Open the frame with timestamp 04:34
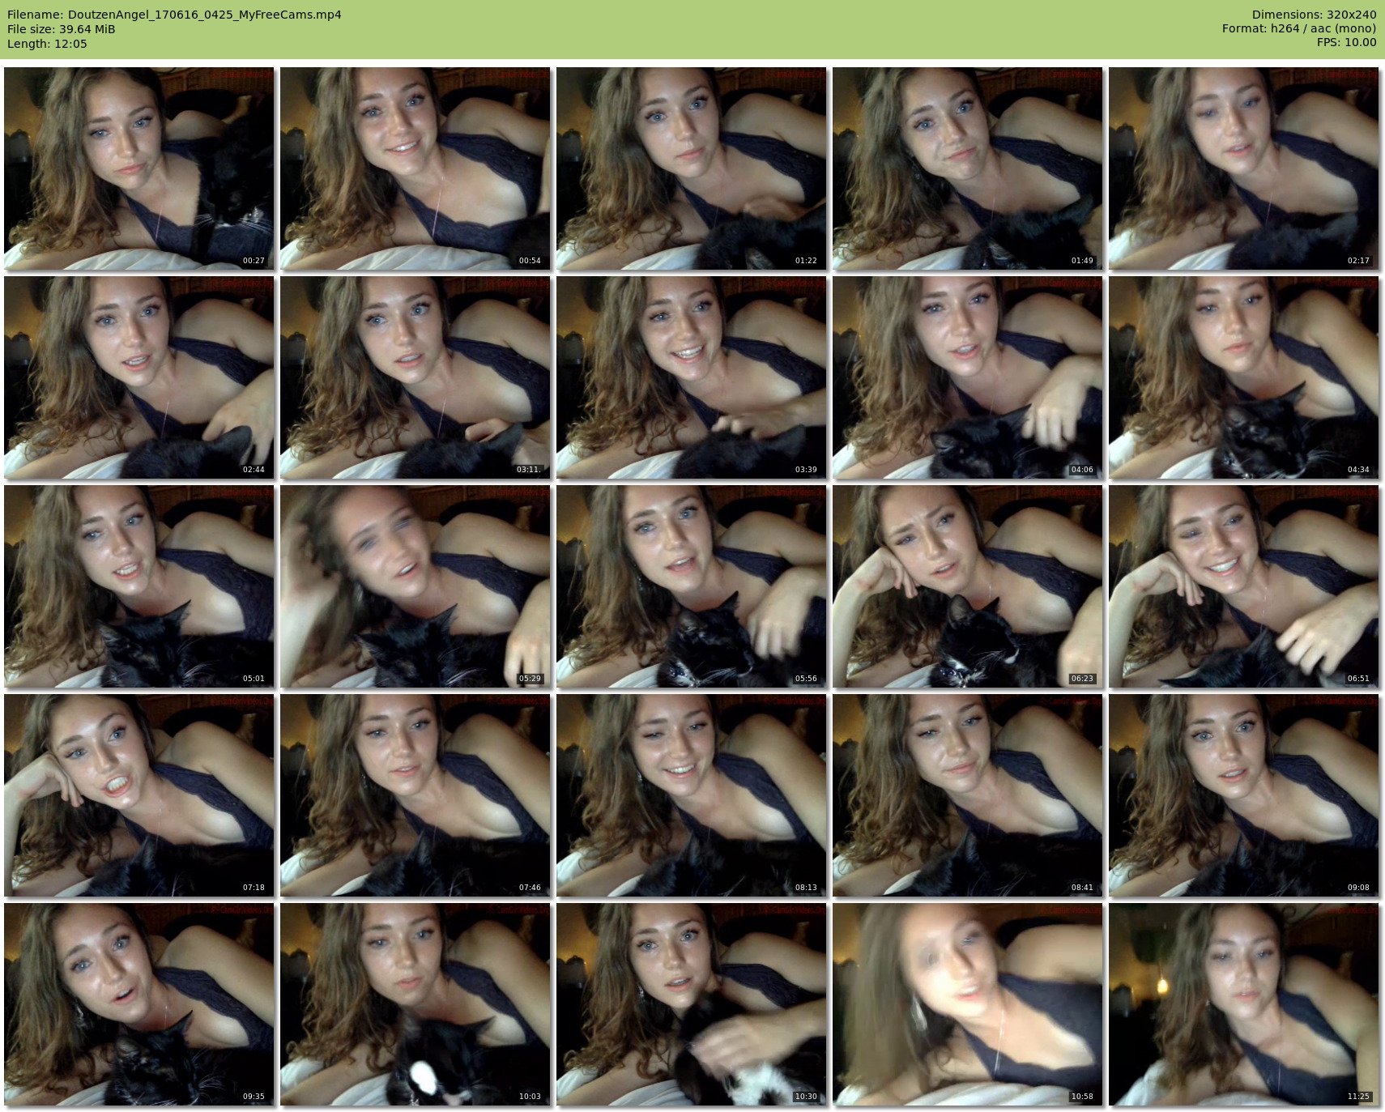This screenshot has height=1112, width=1385. click(1244, 377)
